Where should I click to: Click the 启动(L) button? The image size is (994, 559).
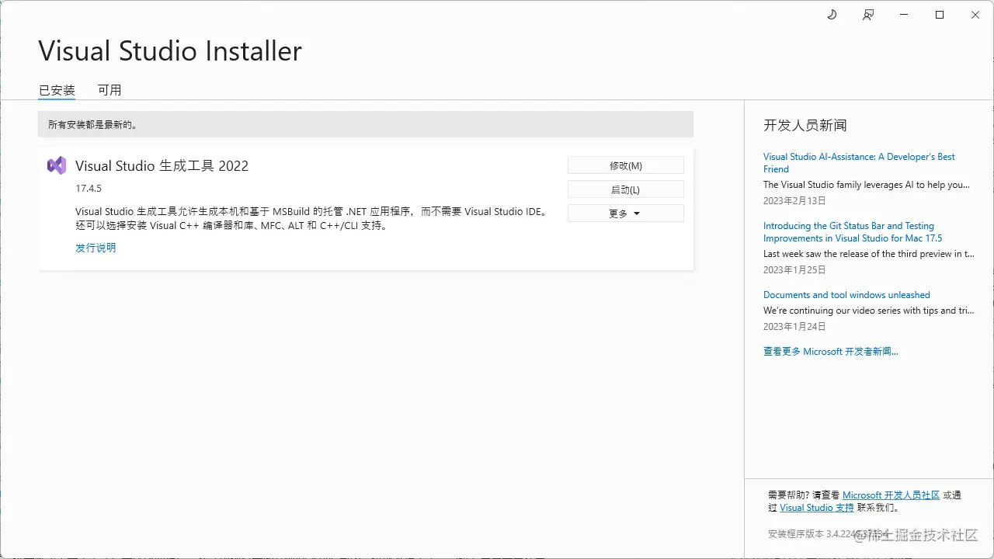(x=626, y=189)
